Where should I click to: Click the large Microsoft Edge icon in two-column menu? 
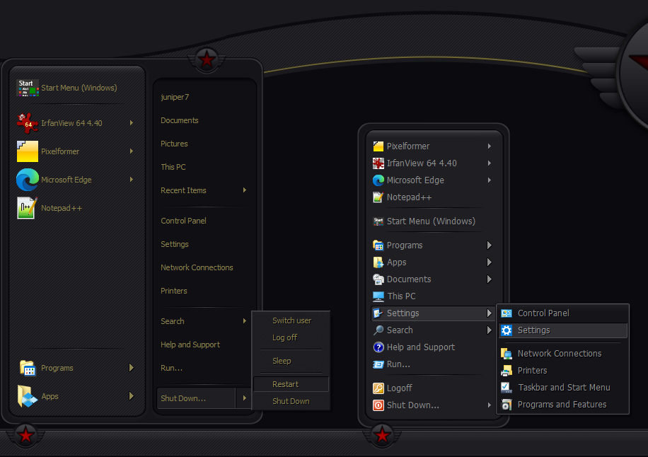tap(27, 180)
